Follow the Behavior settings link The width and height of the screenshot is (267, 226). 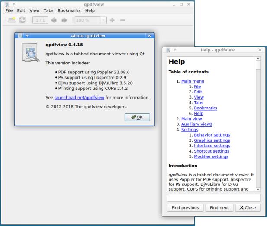click(x=212, y=135)
